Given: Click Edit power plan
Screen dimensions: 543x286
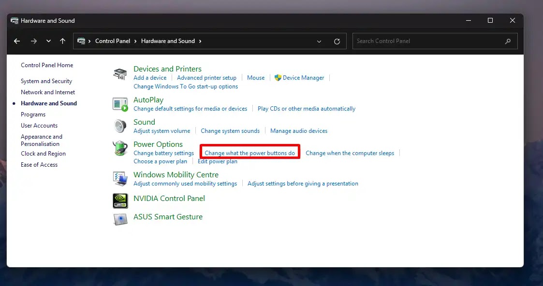Looking at the screenshot, I should coord(218,161).
